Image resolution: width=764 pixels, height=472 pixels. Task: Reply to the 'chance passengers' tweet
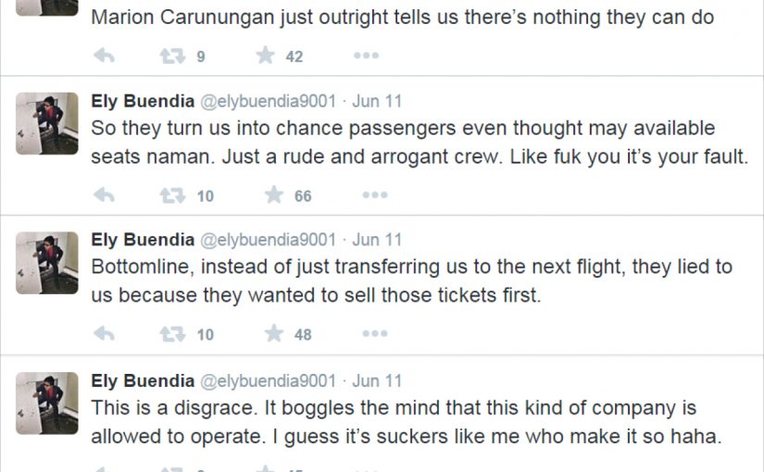[x=104, y=195]
